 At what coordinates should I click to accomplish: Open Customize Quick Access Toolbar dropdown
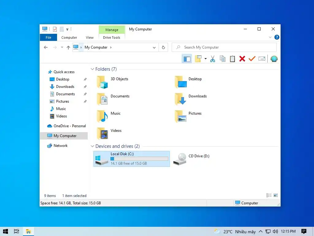tap(67, 29)
